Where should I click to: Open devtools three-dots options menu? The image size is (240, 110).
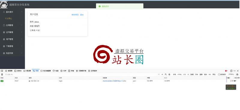[235, 71]
